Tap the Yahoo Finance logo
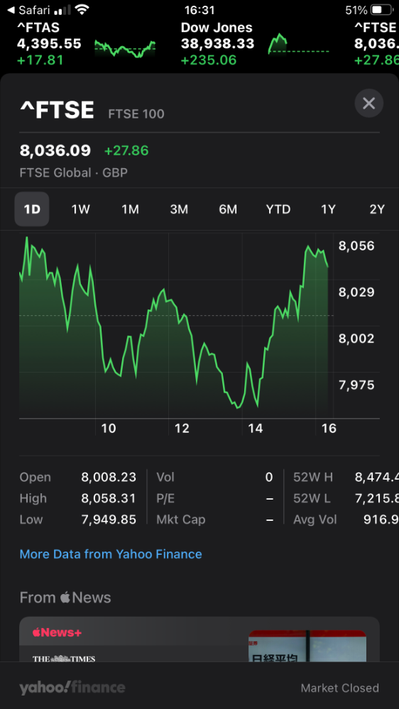The height and width of the screenshot is (709, 399). tap(72, 688)
